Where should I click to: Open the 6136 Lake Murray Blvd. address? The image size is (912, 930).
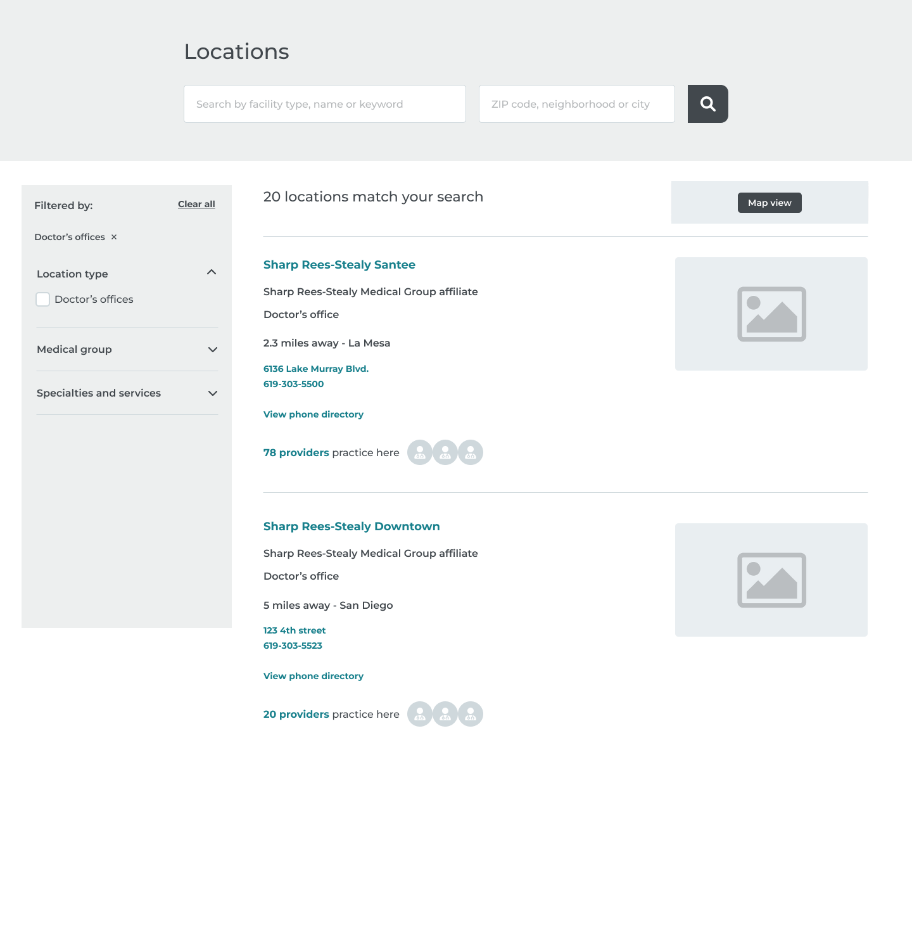[x=316, y=369]
